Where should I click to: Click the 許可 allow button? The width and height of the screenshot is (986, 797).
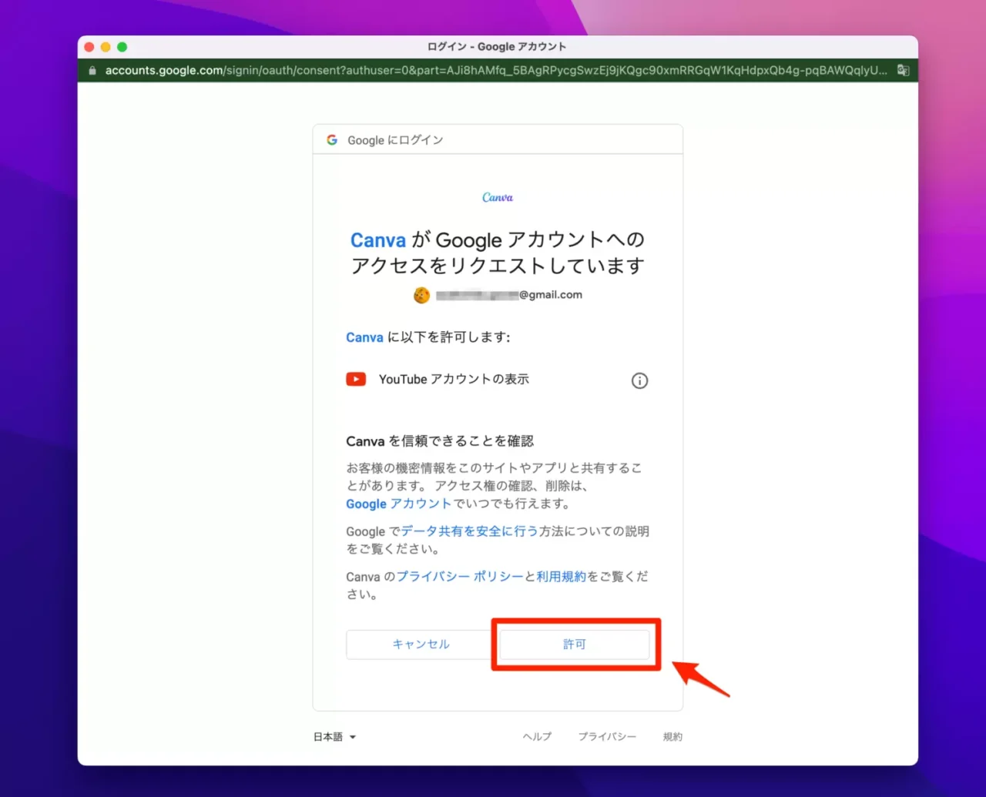[x=575, y=645]
